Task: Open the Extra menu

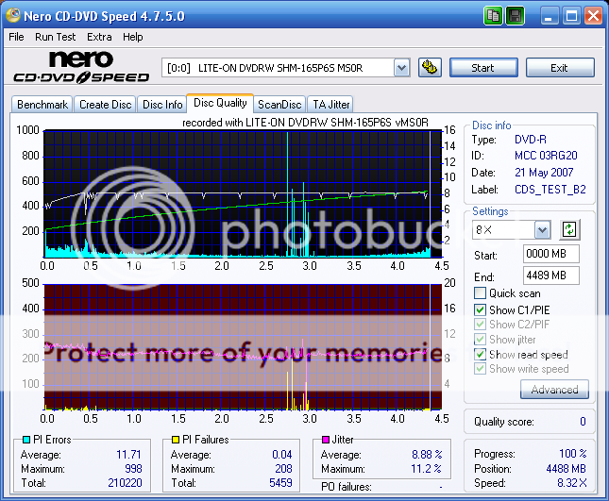Action: point(99,37)
